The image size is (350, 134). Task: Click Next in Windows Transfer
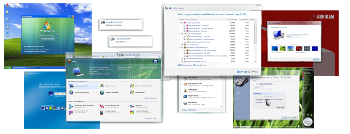tap(242, 71)
